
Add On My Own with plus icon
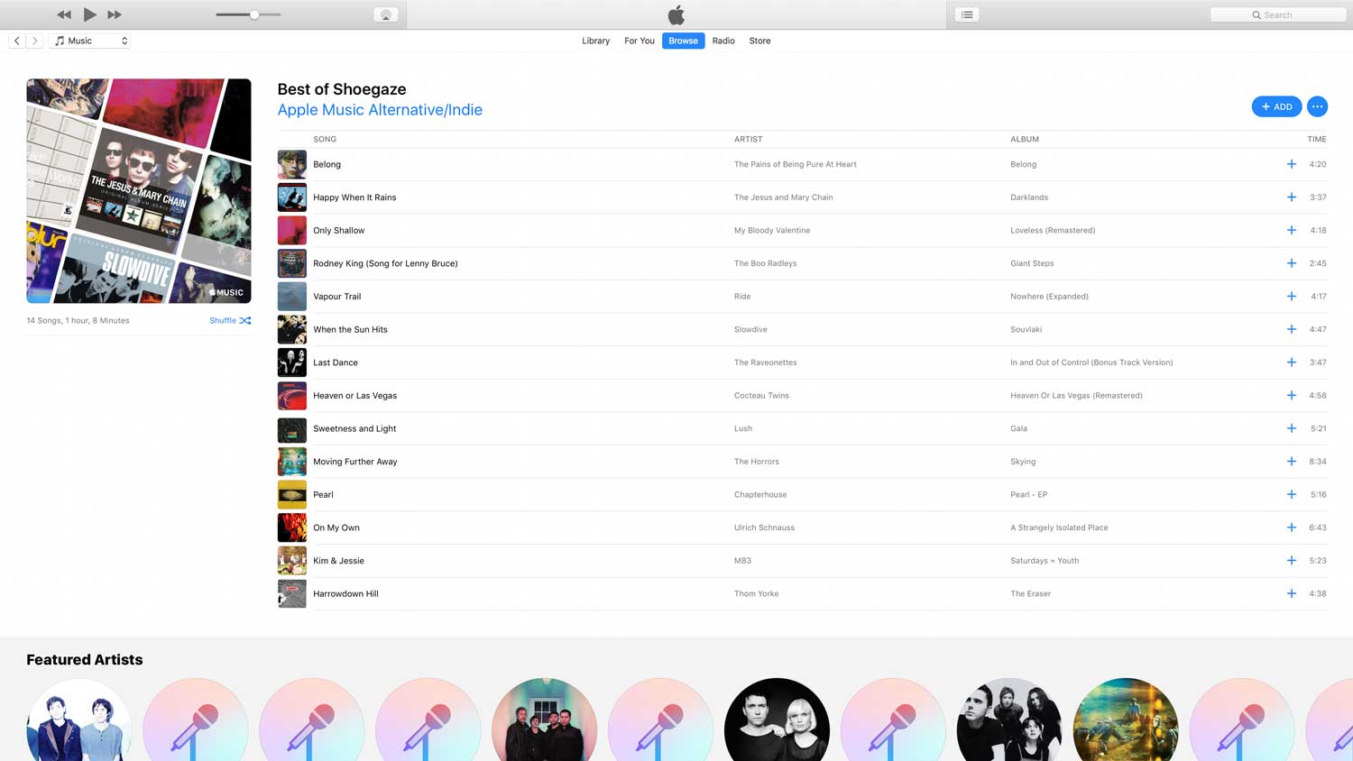coord(1291,527)
